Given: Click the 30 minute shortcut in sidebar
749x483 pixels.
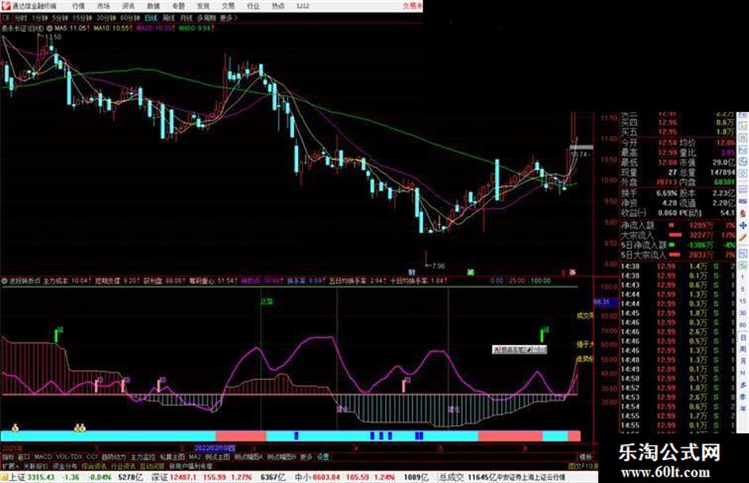Looking at the screenshot, I should coord(743,313).
